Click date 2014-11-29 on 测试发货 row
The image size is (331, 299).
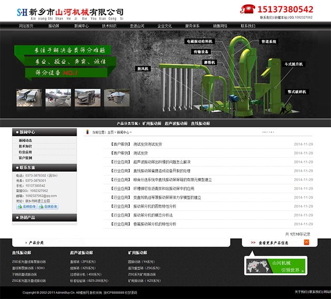pyautogui.click(x=304, y=153)
